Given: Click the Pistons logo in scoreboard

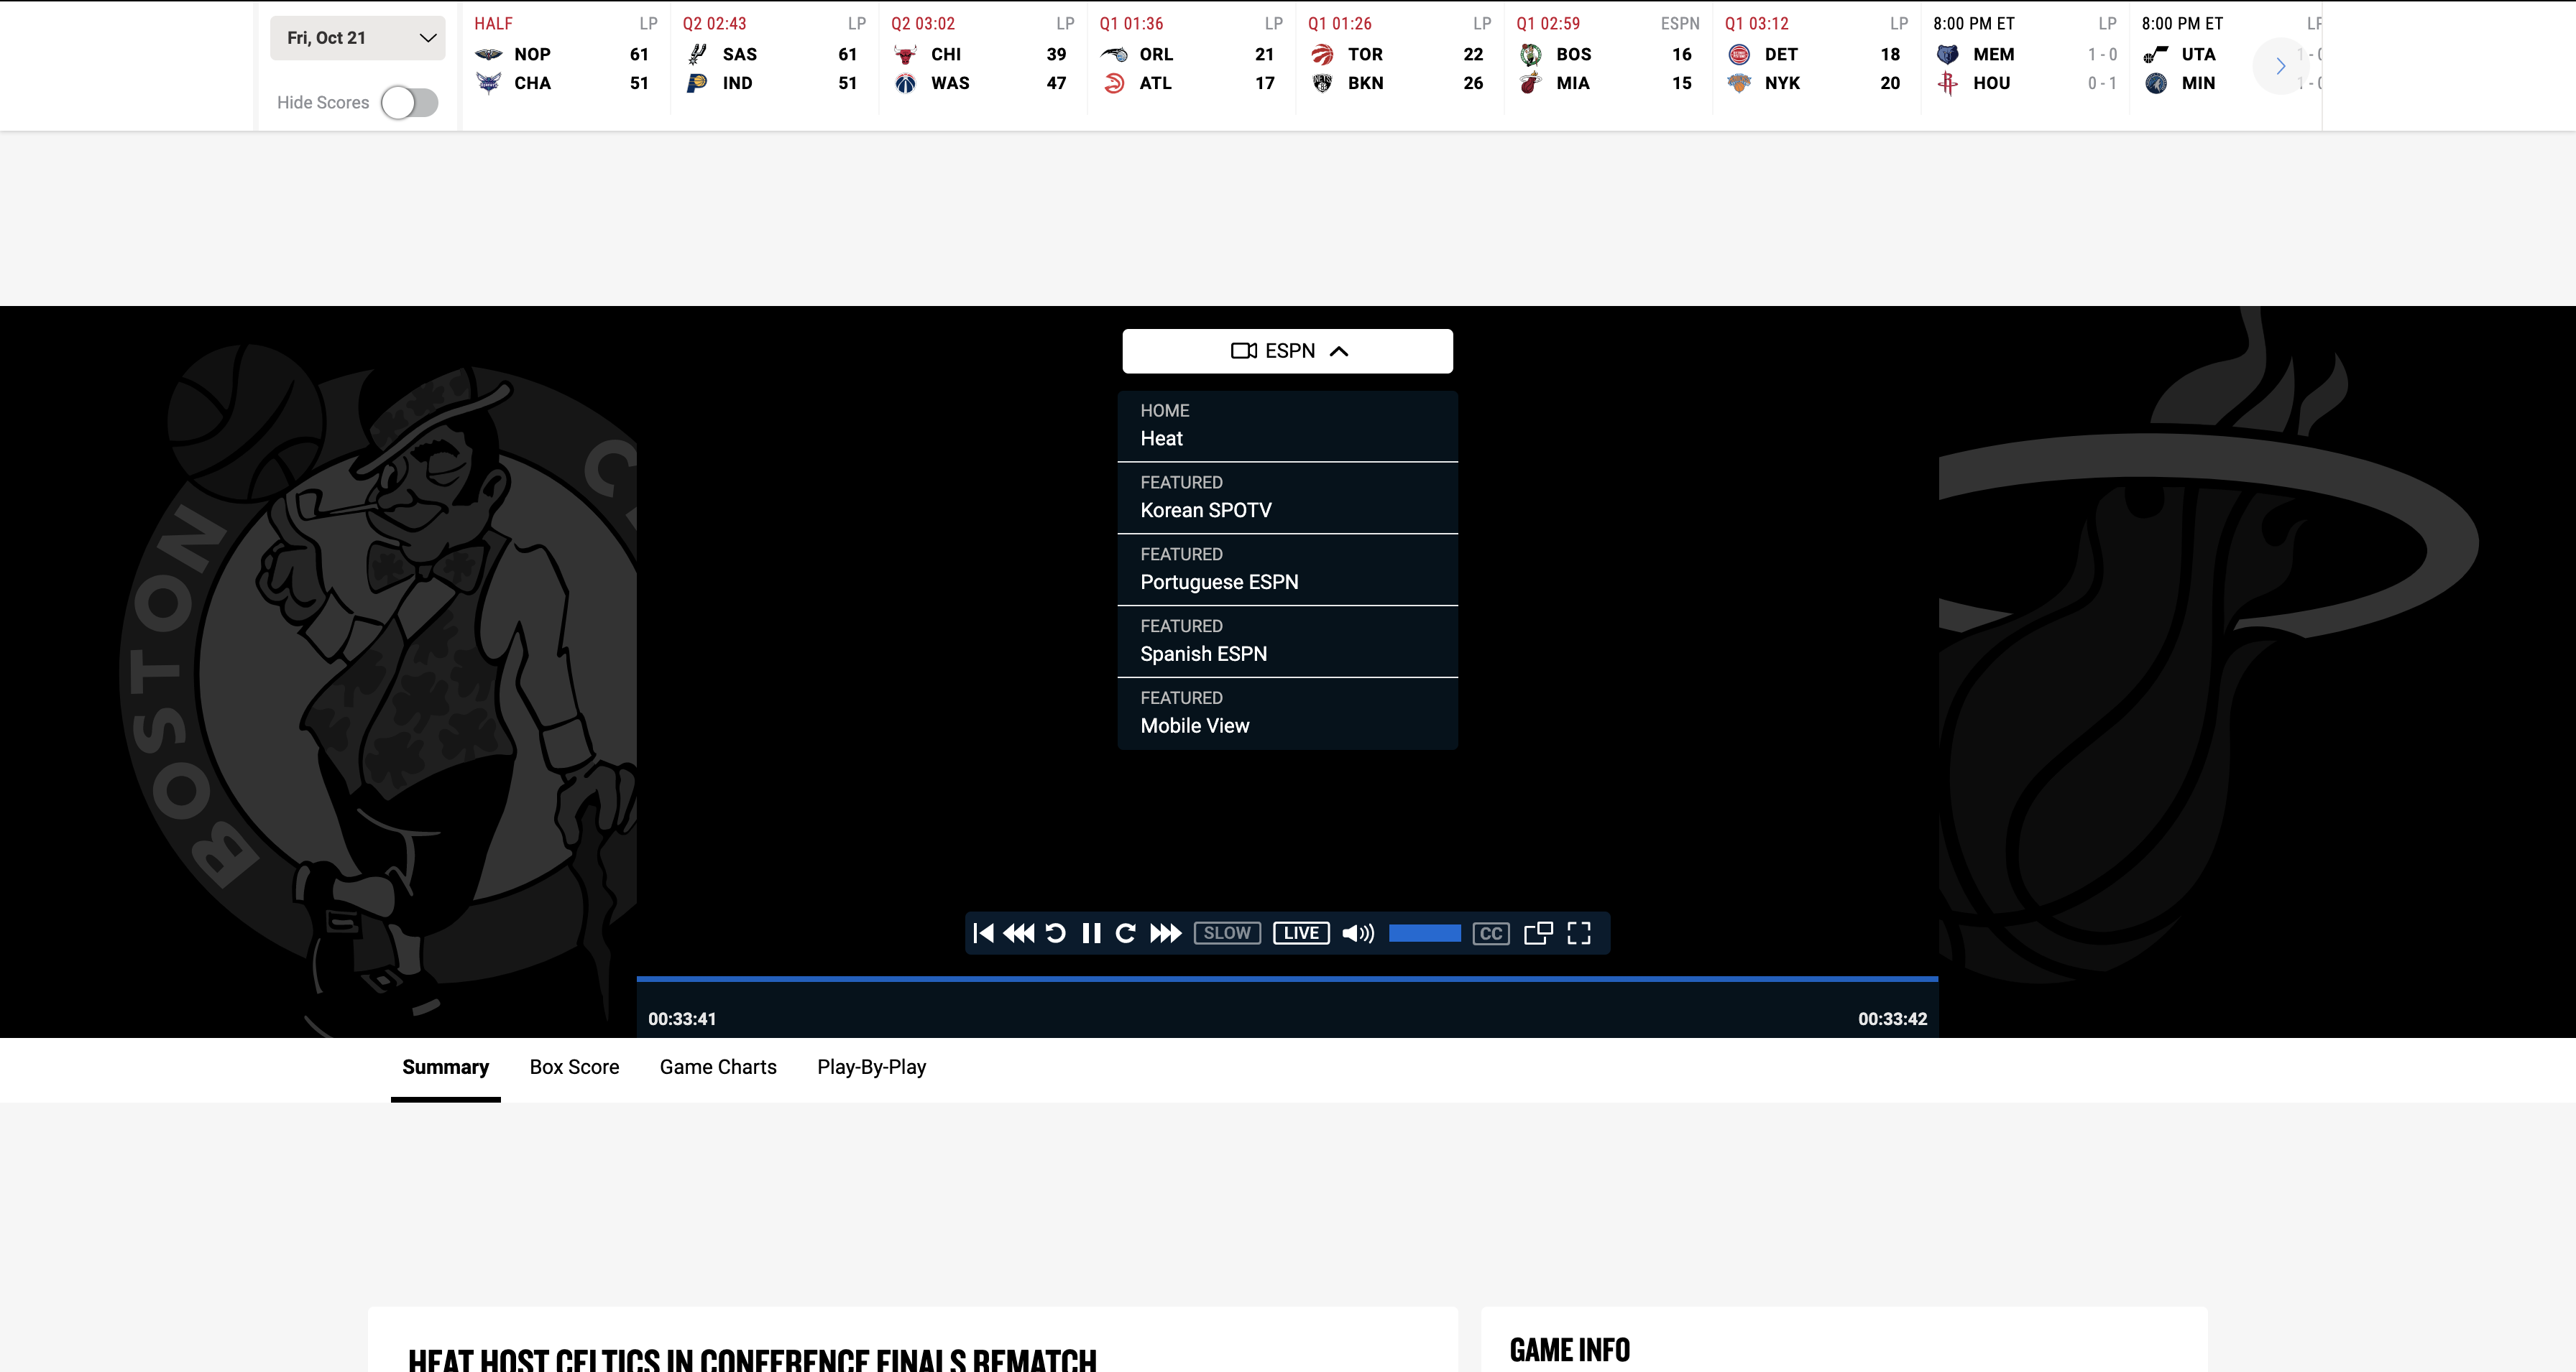Looking at the screenshot, I should pyautogui.click(x=1739, y=54).
